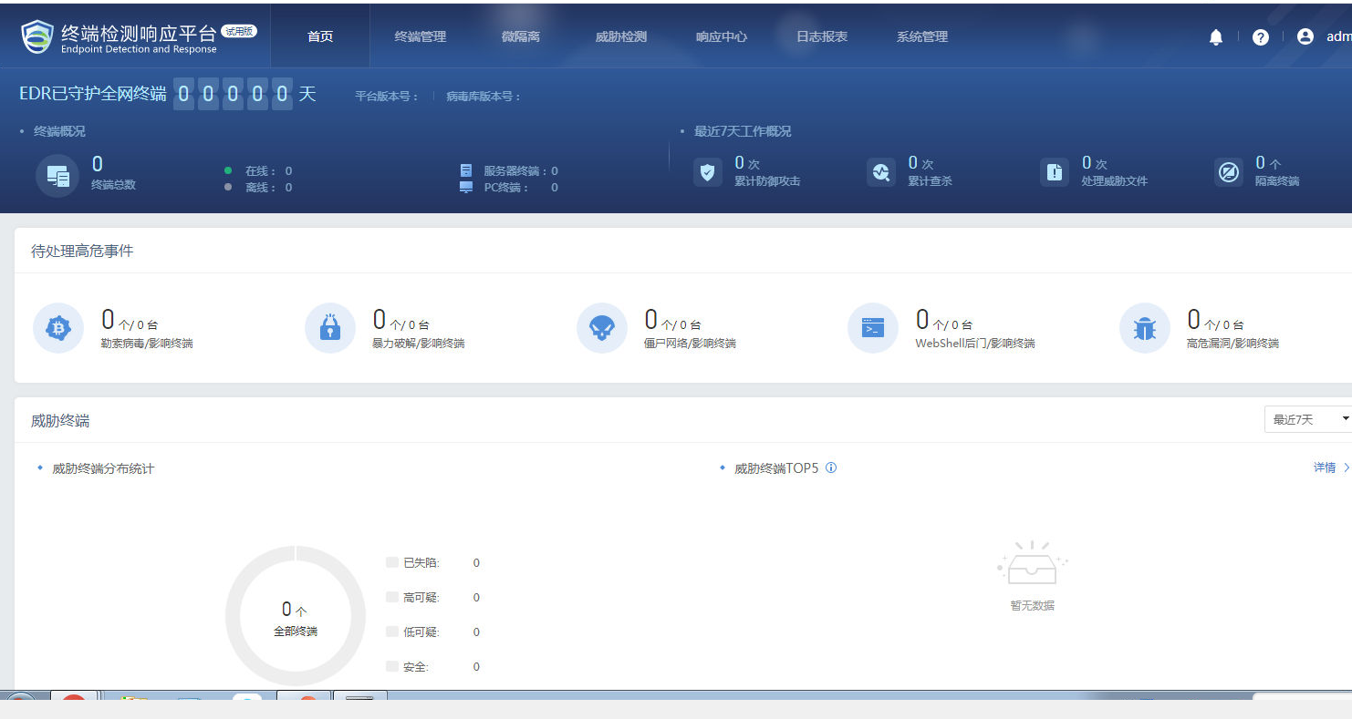
Task: Click the 隔离终端 blocked-circle icon
Action: click(x=1229, y=171)
